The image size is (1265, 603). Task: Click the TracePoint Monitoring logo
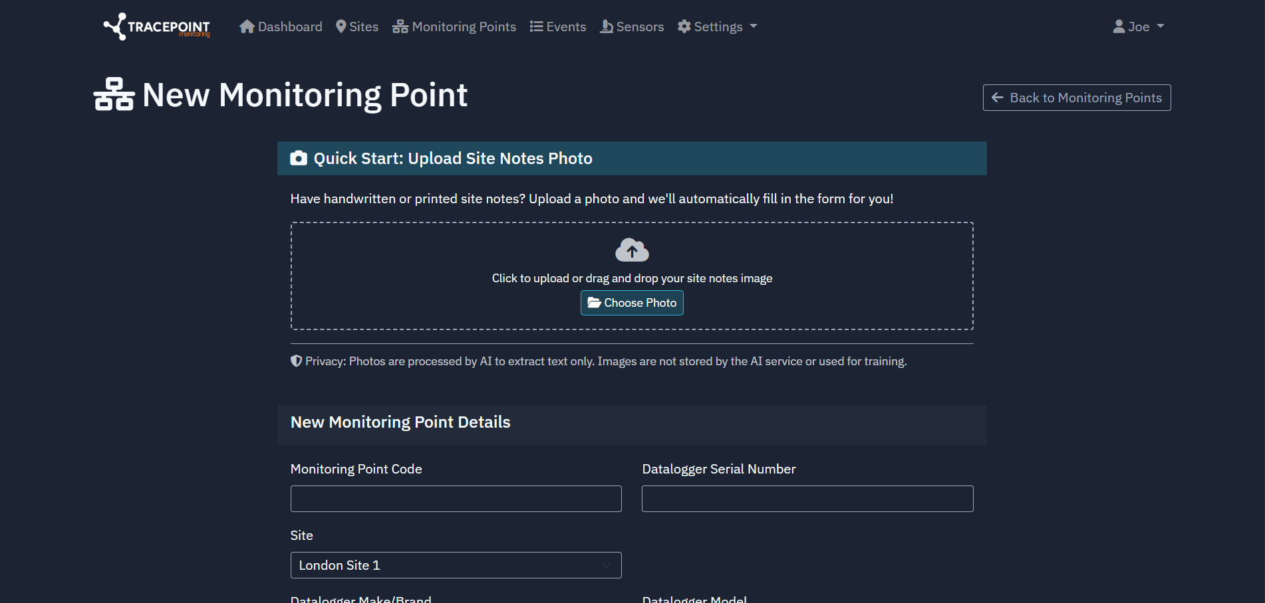coord(156,27)
